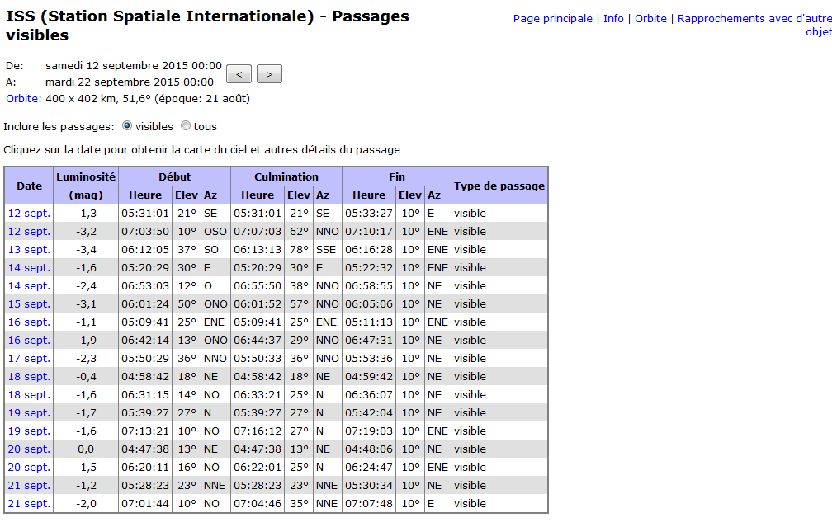832x527 pixels.
Task: Open 19 sept. pass starting 07:13:21
Action: click(x=29, y=431)
